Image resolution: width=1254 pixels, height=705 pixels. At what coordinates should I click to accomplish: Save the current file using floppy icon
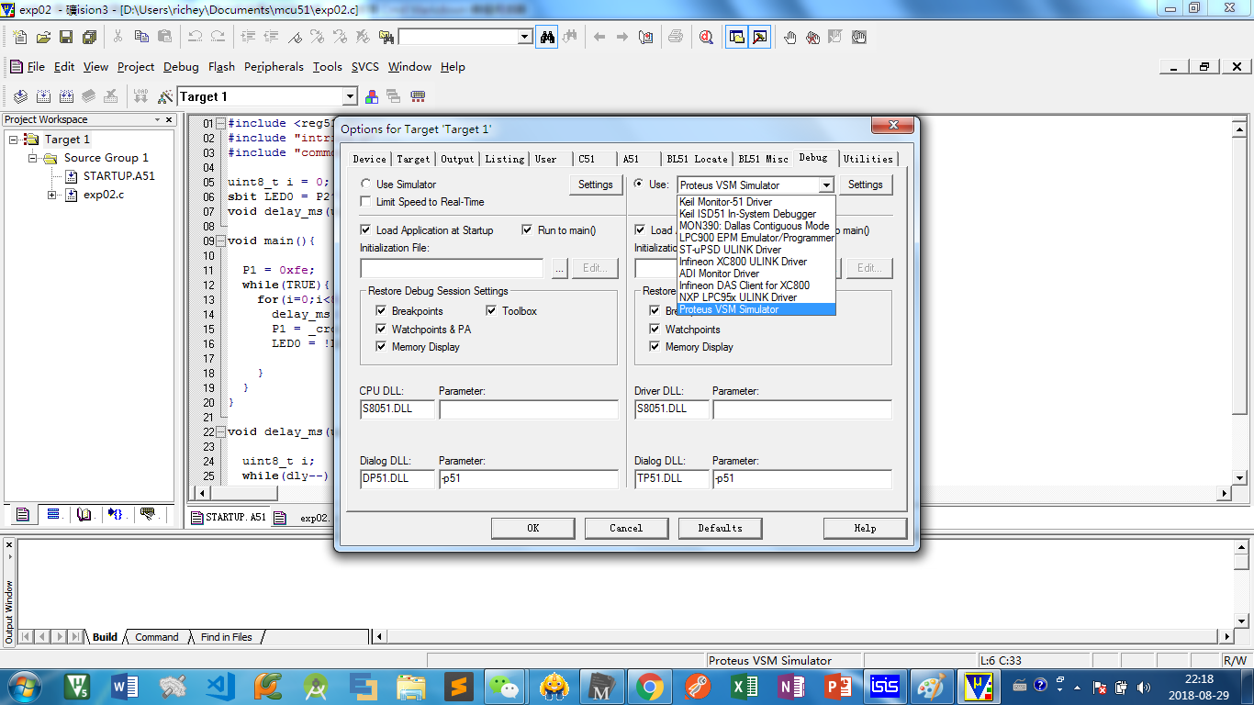pos(66,38)
